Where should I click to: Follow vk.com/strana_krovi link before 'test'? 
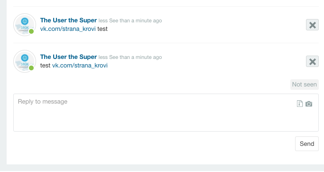[68, 29]
